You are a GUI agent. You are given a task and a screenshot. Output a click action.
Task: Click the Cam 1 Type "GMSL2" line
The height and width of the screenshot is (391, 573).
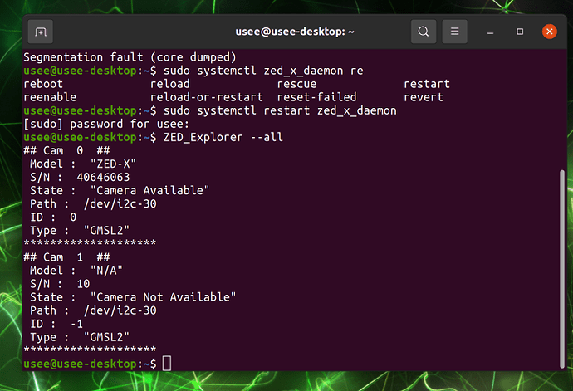80,337
